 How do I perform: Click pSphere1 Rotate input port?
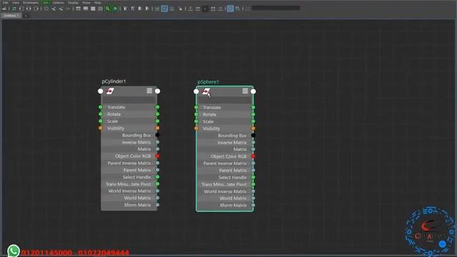coord(196,114)
